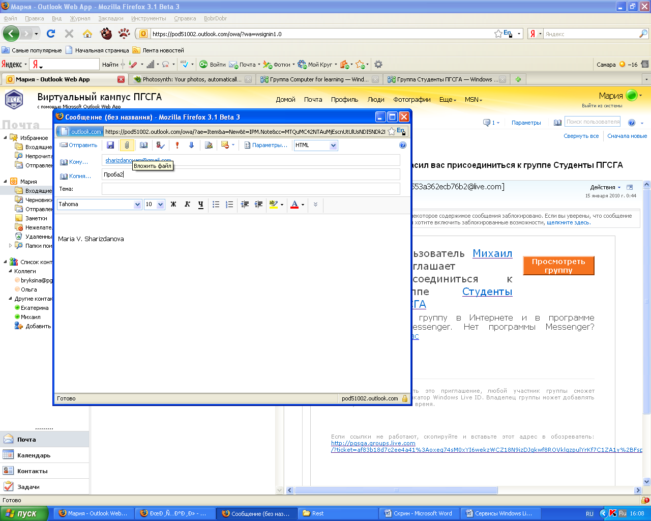Viewport: 651px width, 521px height.
Task: Click the orange Просмотреть группу button
Action: click(x=558, y=266)
